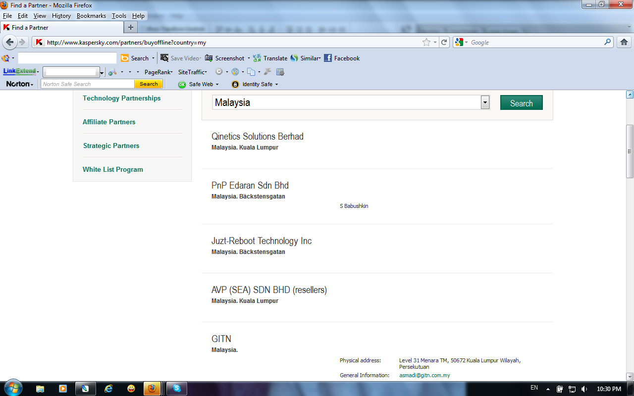Click the LinkExtend wrench tool icon
634x396 pixels.
(x=267, y=72)
